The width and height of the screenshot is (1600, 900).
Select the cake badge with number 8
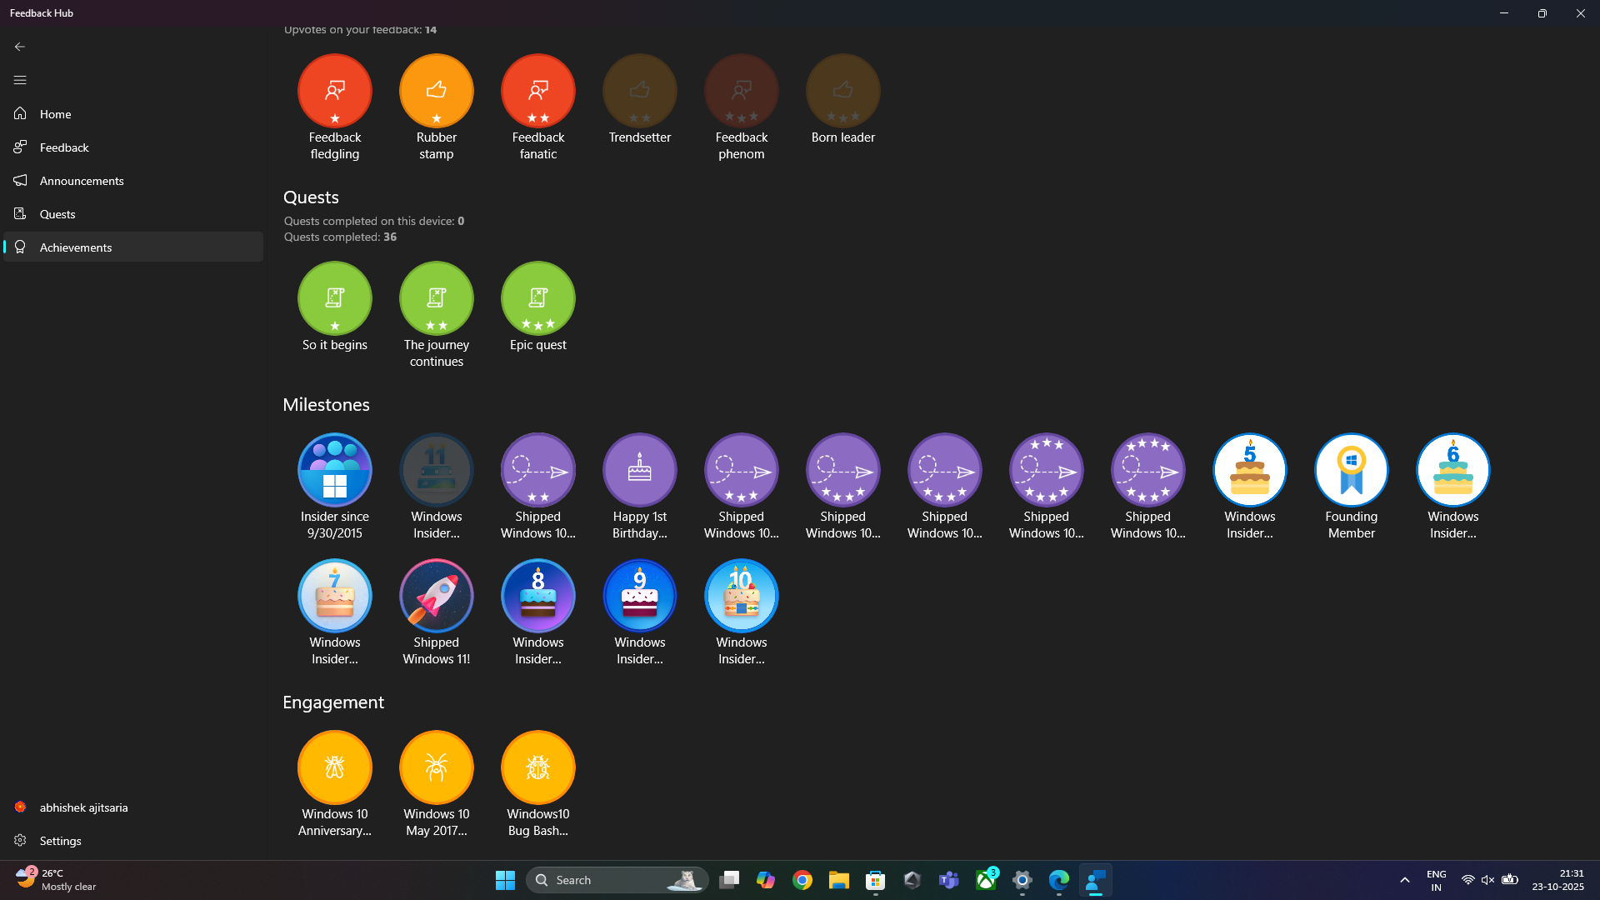click(x=538, y=597)
